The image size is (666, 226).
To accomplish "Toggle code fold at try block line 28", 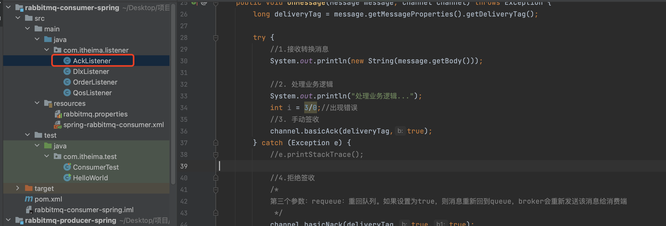I will click(x=216, y=38).
